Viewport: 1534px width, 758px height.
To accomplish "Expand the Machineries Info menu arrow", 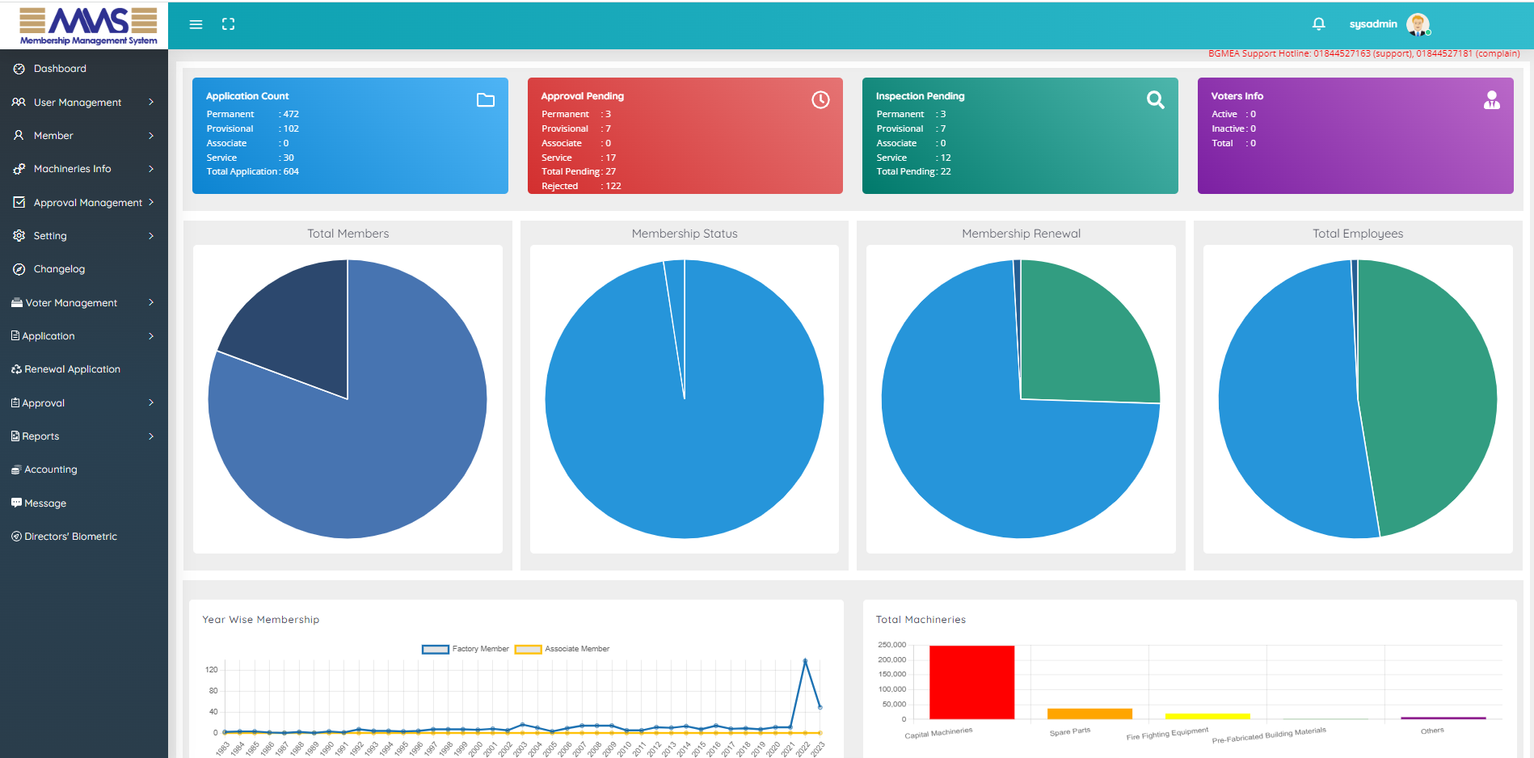I will (150, 169).
